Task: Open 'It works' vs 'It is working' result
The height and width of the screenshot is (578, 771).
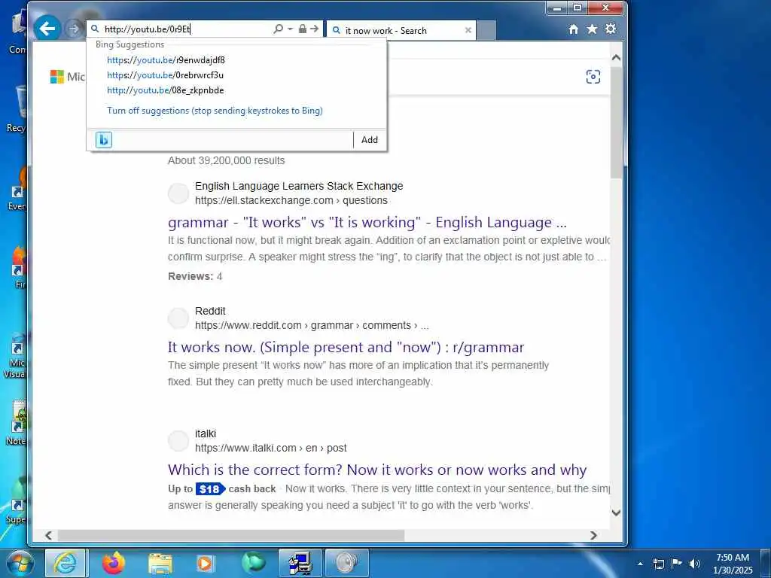Action: tap(367, 223)
